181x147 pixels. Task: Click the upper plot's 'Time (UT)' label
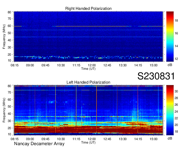88,69
